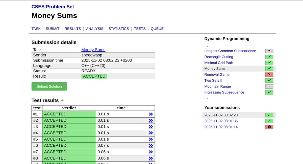Screen dimensions: 303x164
Task: Click the Dynamic Programming section heading
Action: click(227, 39)
